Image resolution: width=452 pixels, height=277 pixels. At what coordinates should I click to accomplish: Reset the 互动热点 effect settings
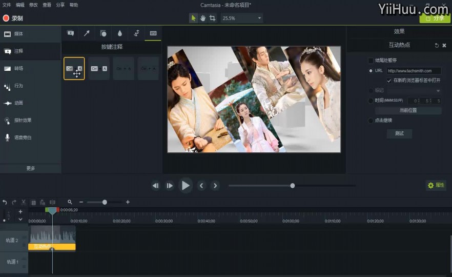437,45
